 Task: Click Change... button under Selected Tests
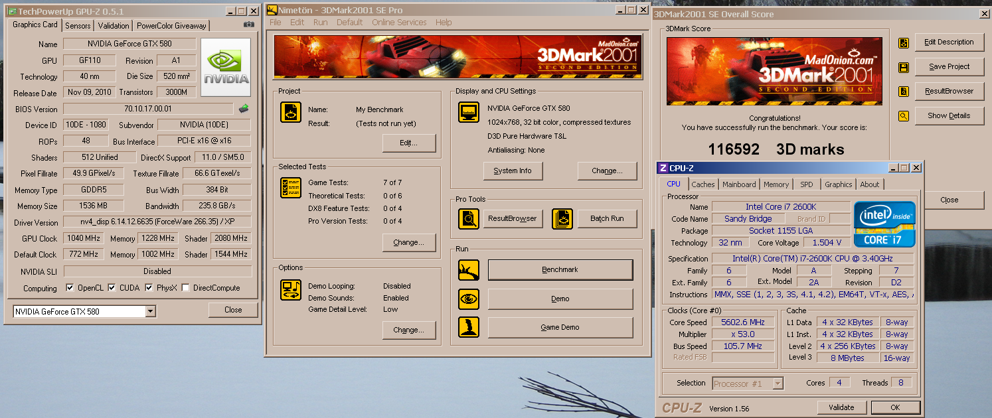tap(409, 242)
